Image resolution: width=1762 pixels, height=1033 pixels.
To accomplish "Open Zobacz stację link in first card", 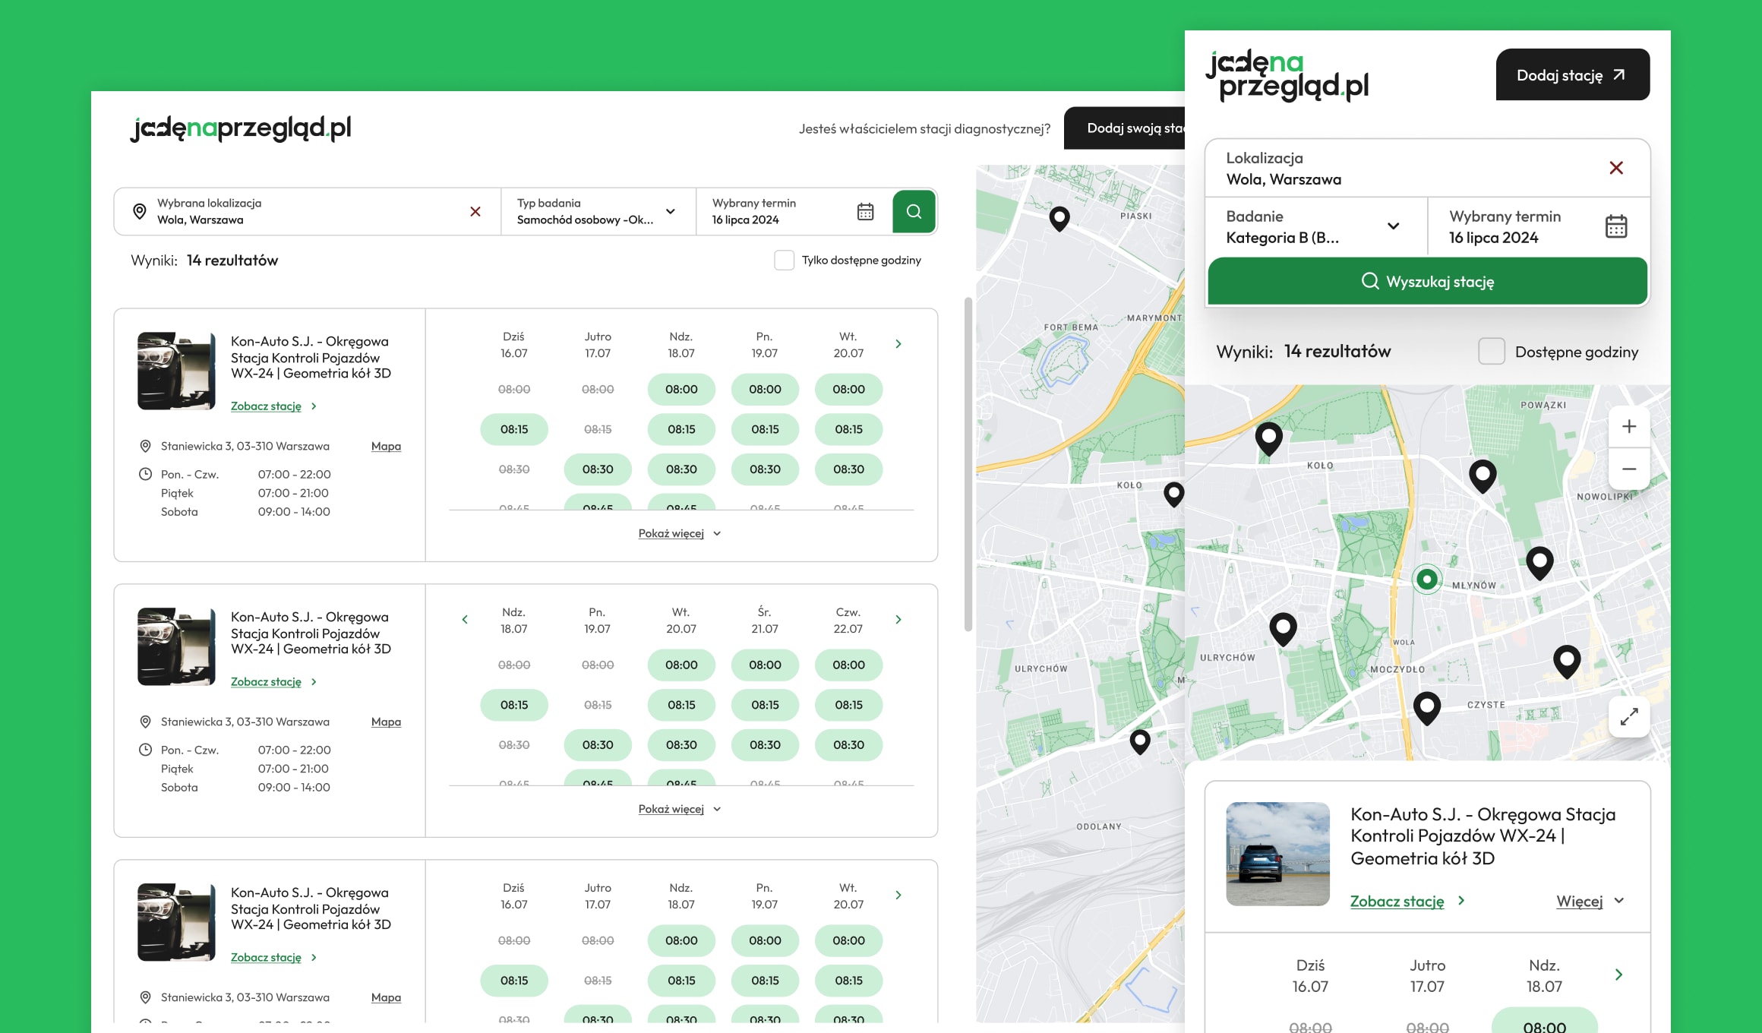I will [273, 406].
